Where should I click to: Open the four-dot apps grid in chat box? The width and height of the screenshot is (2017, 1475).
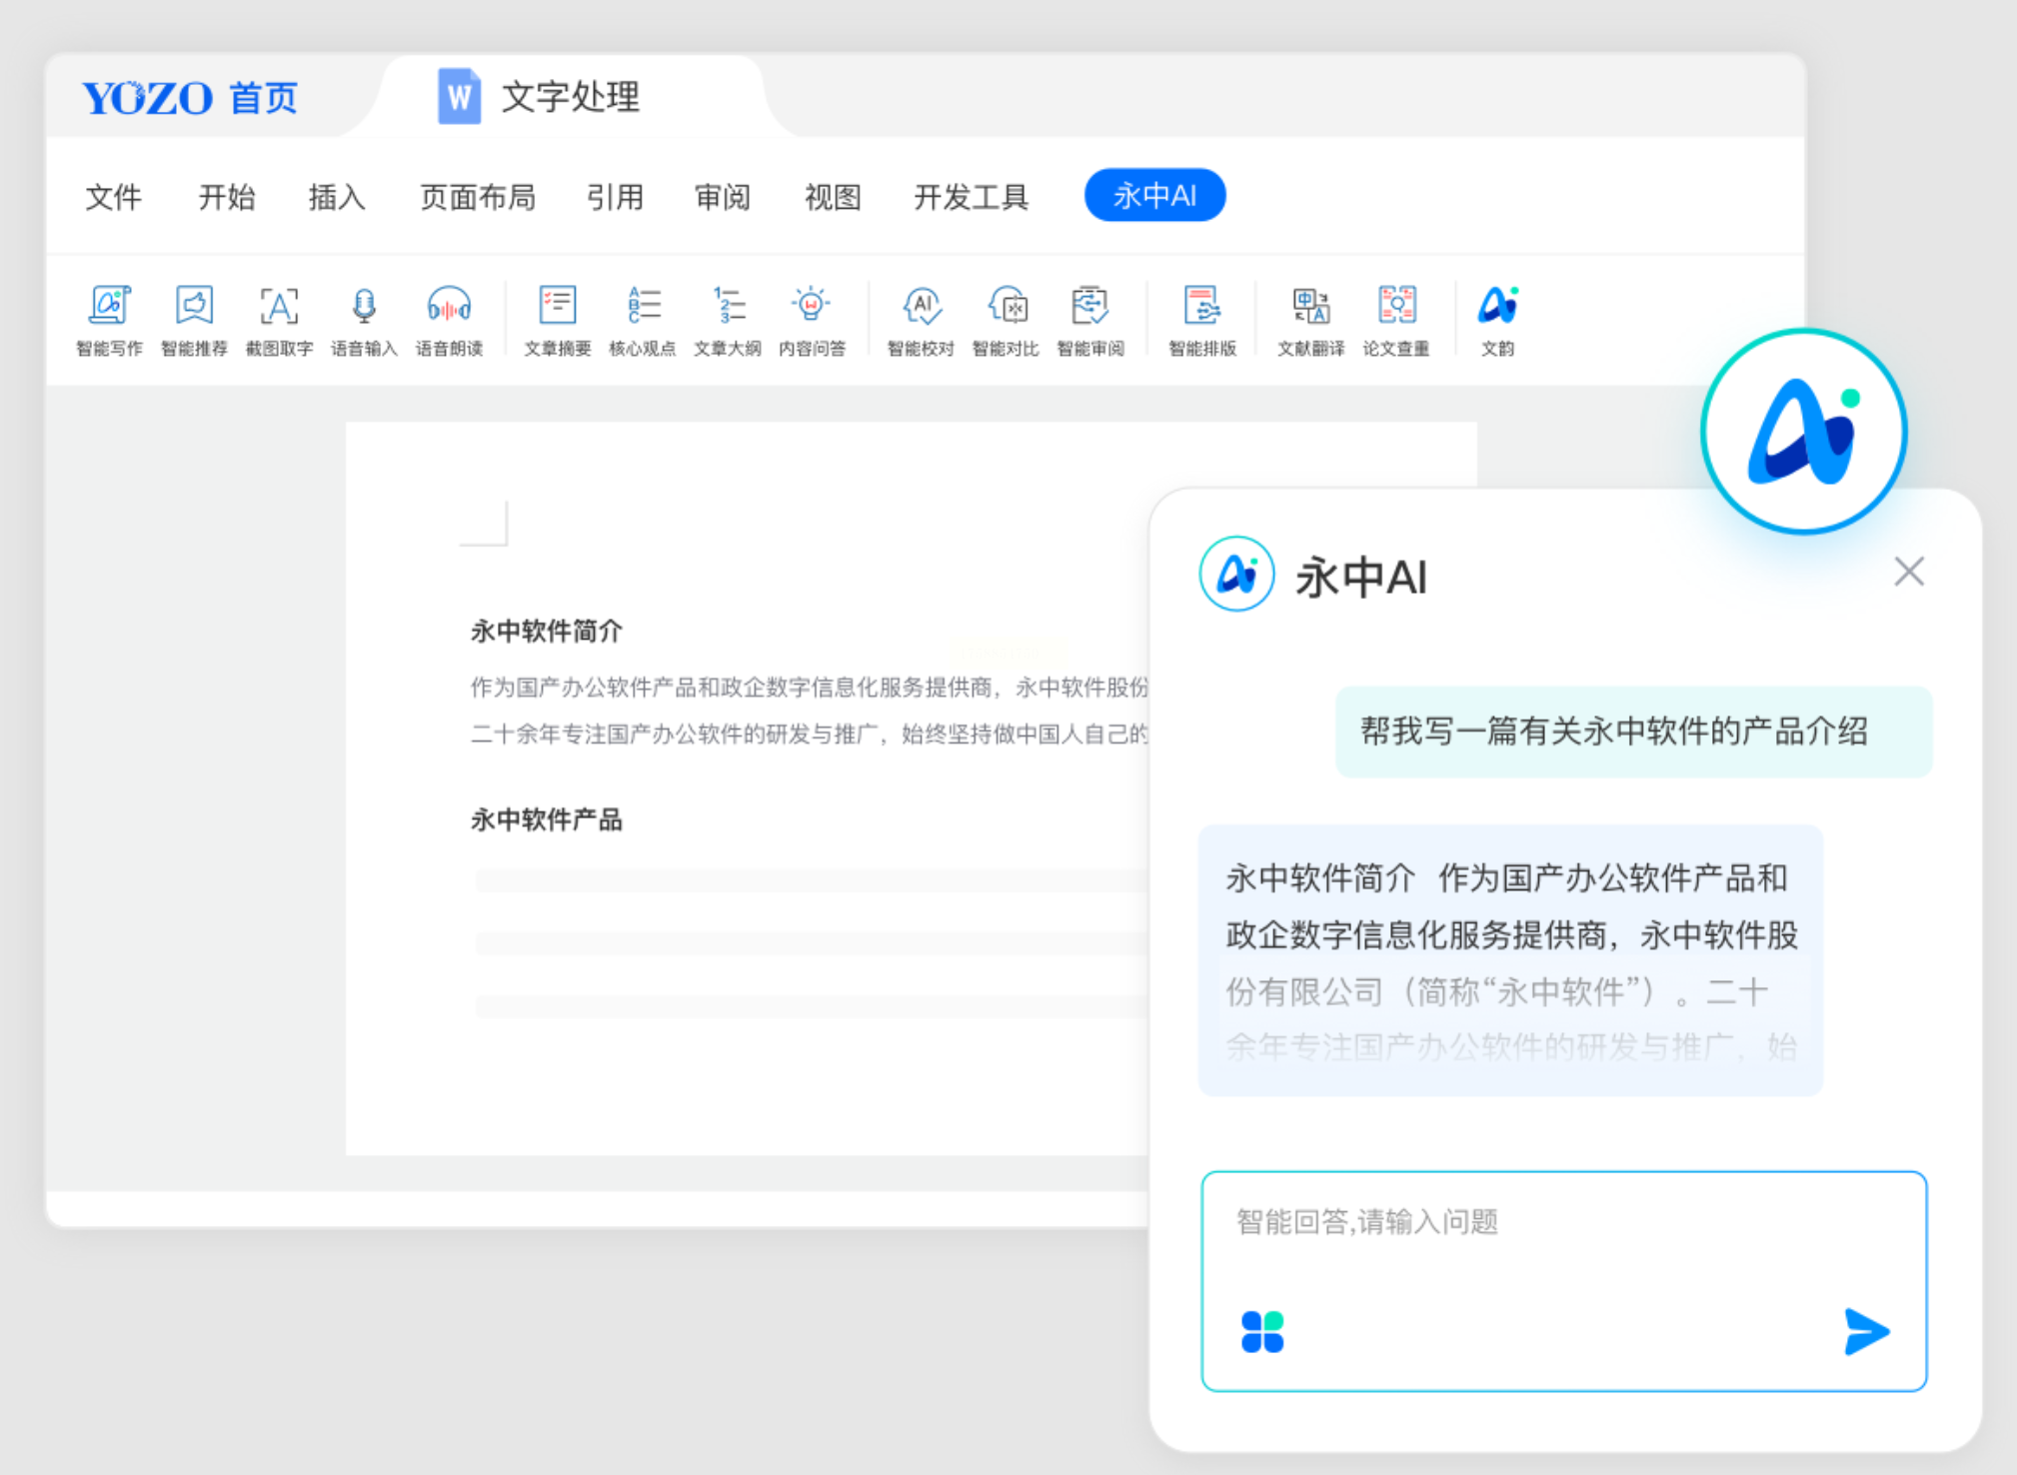pyautogui.click(x=1262, y=1332)
